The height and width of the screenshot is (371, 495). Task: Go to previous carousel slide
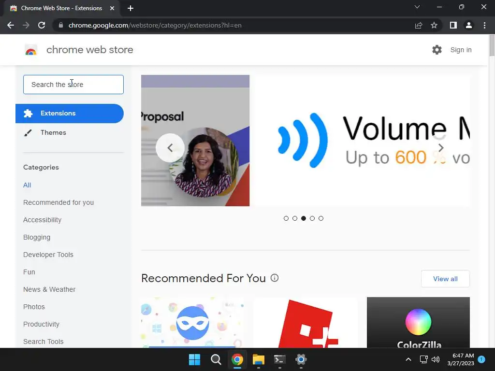pos(170,148)
